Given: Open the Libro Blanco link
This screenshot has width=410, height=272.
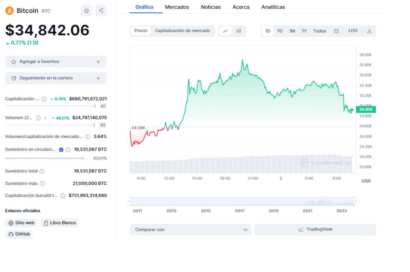Looking at the screenshot, I should 59,223.
